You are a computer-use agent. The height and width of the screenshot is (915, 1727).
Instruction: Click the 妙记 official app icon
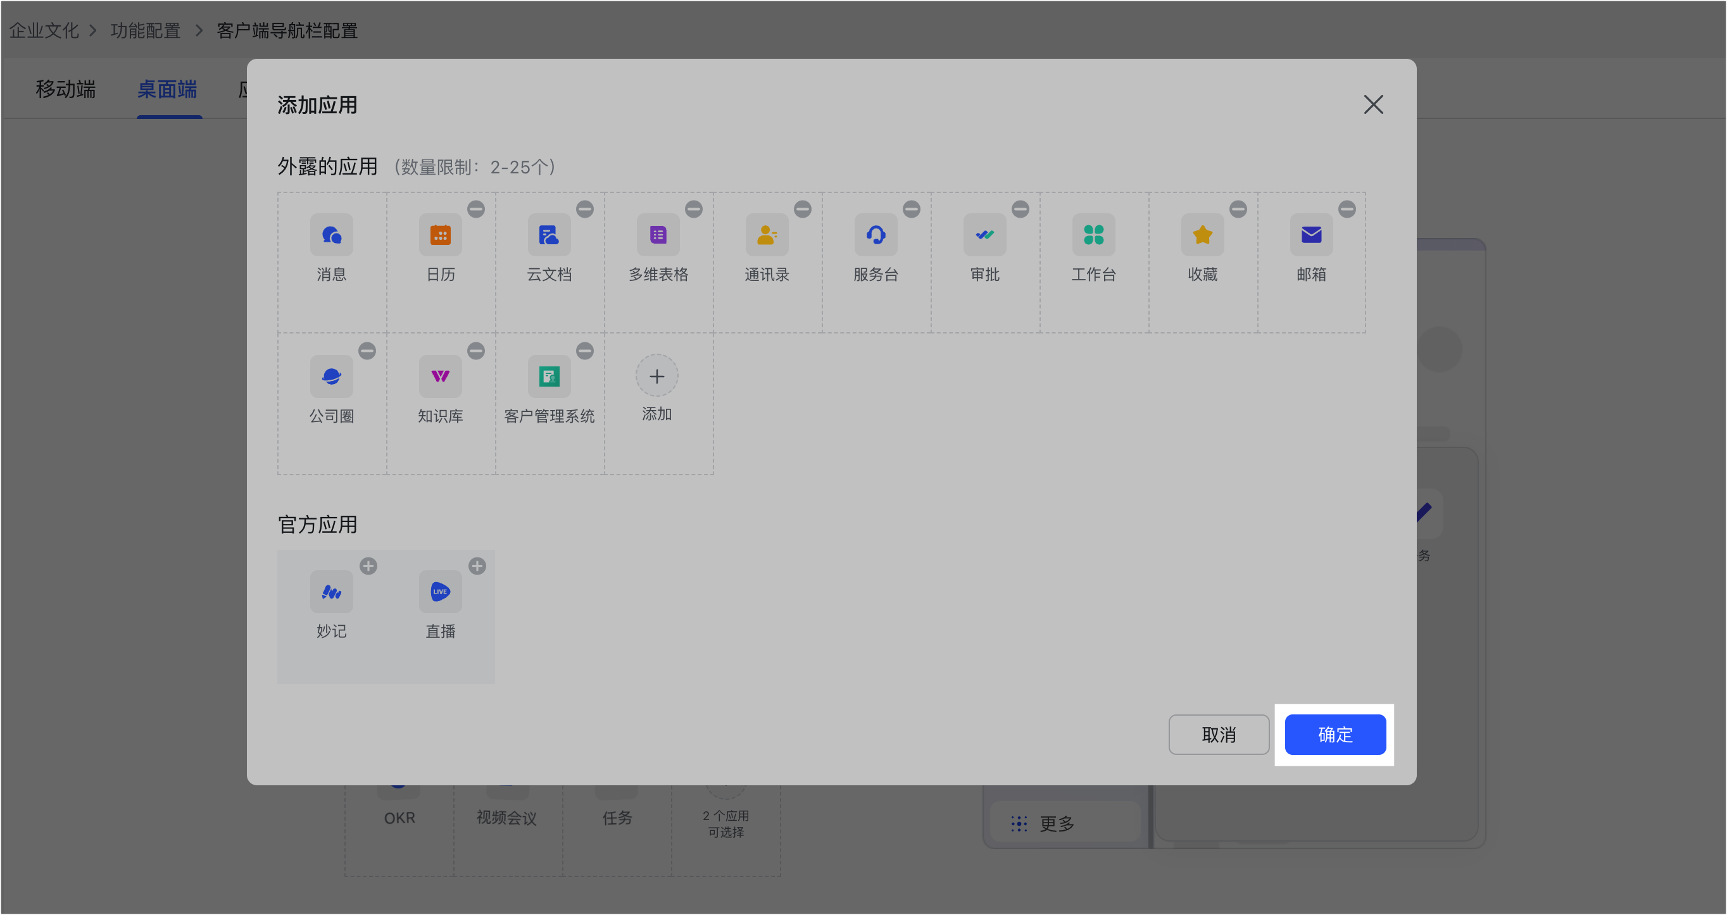pyautogui.click(x=331, y=592)
